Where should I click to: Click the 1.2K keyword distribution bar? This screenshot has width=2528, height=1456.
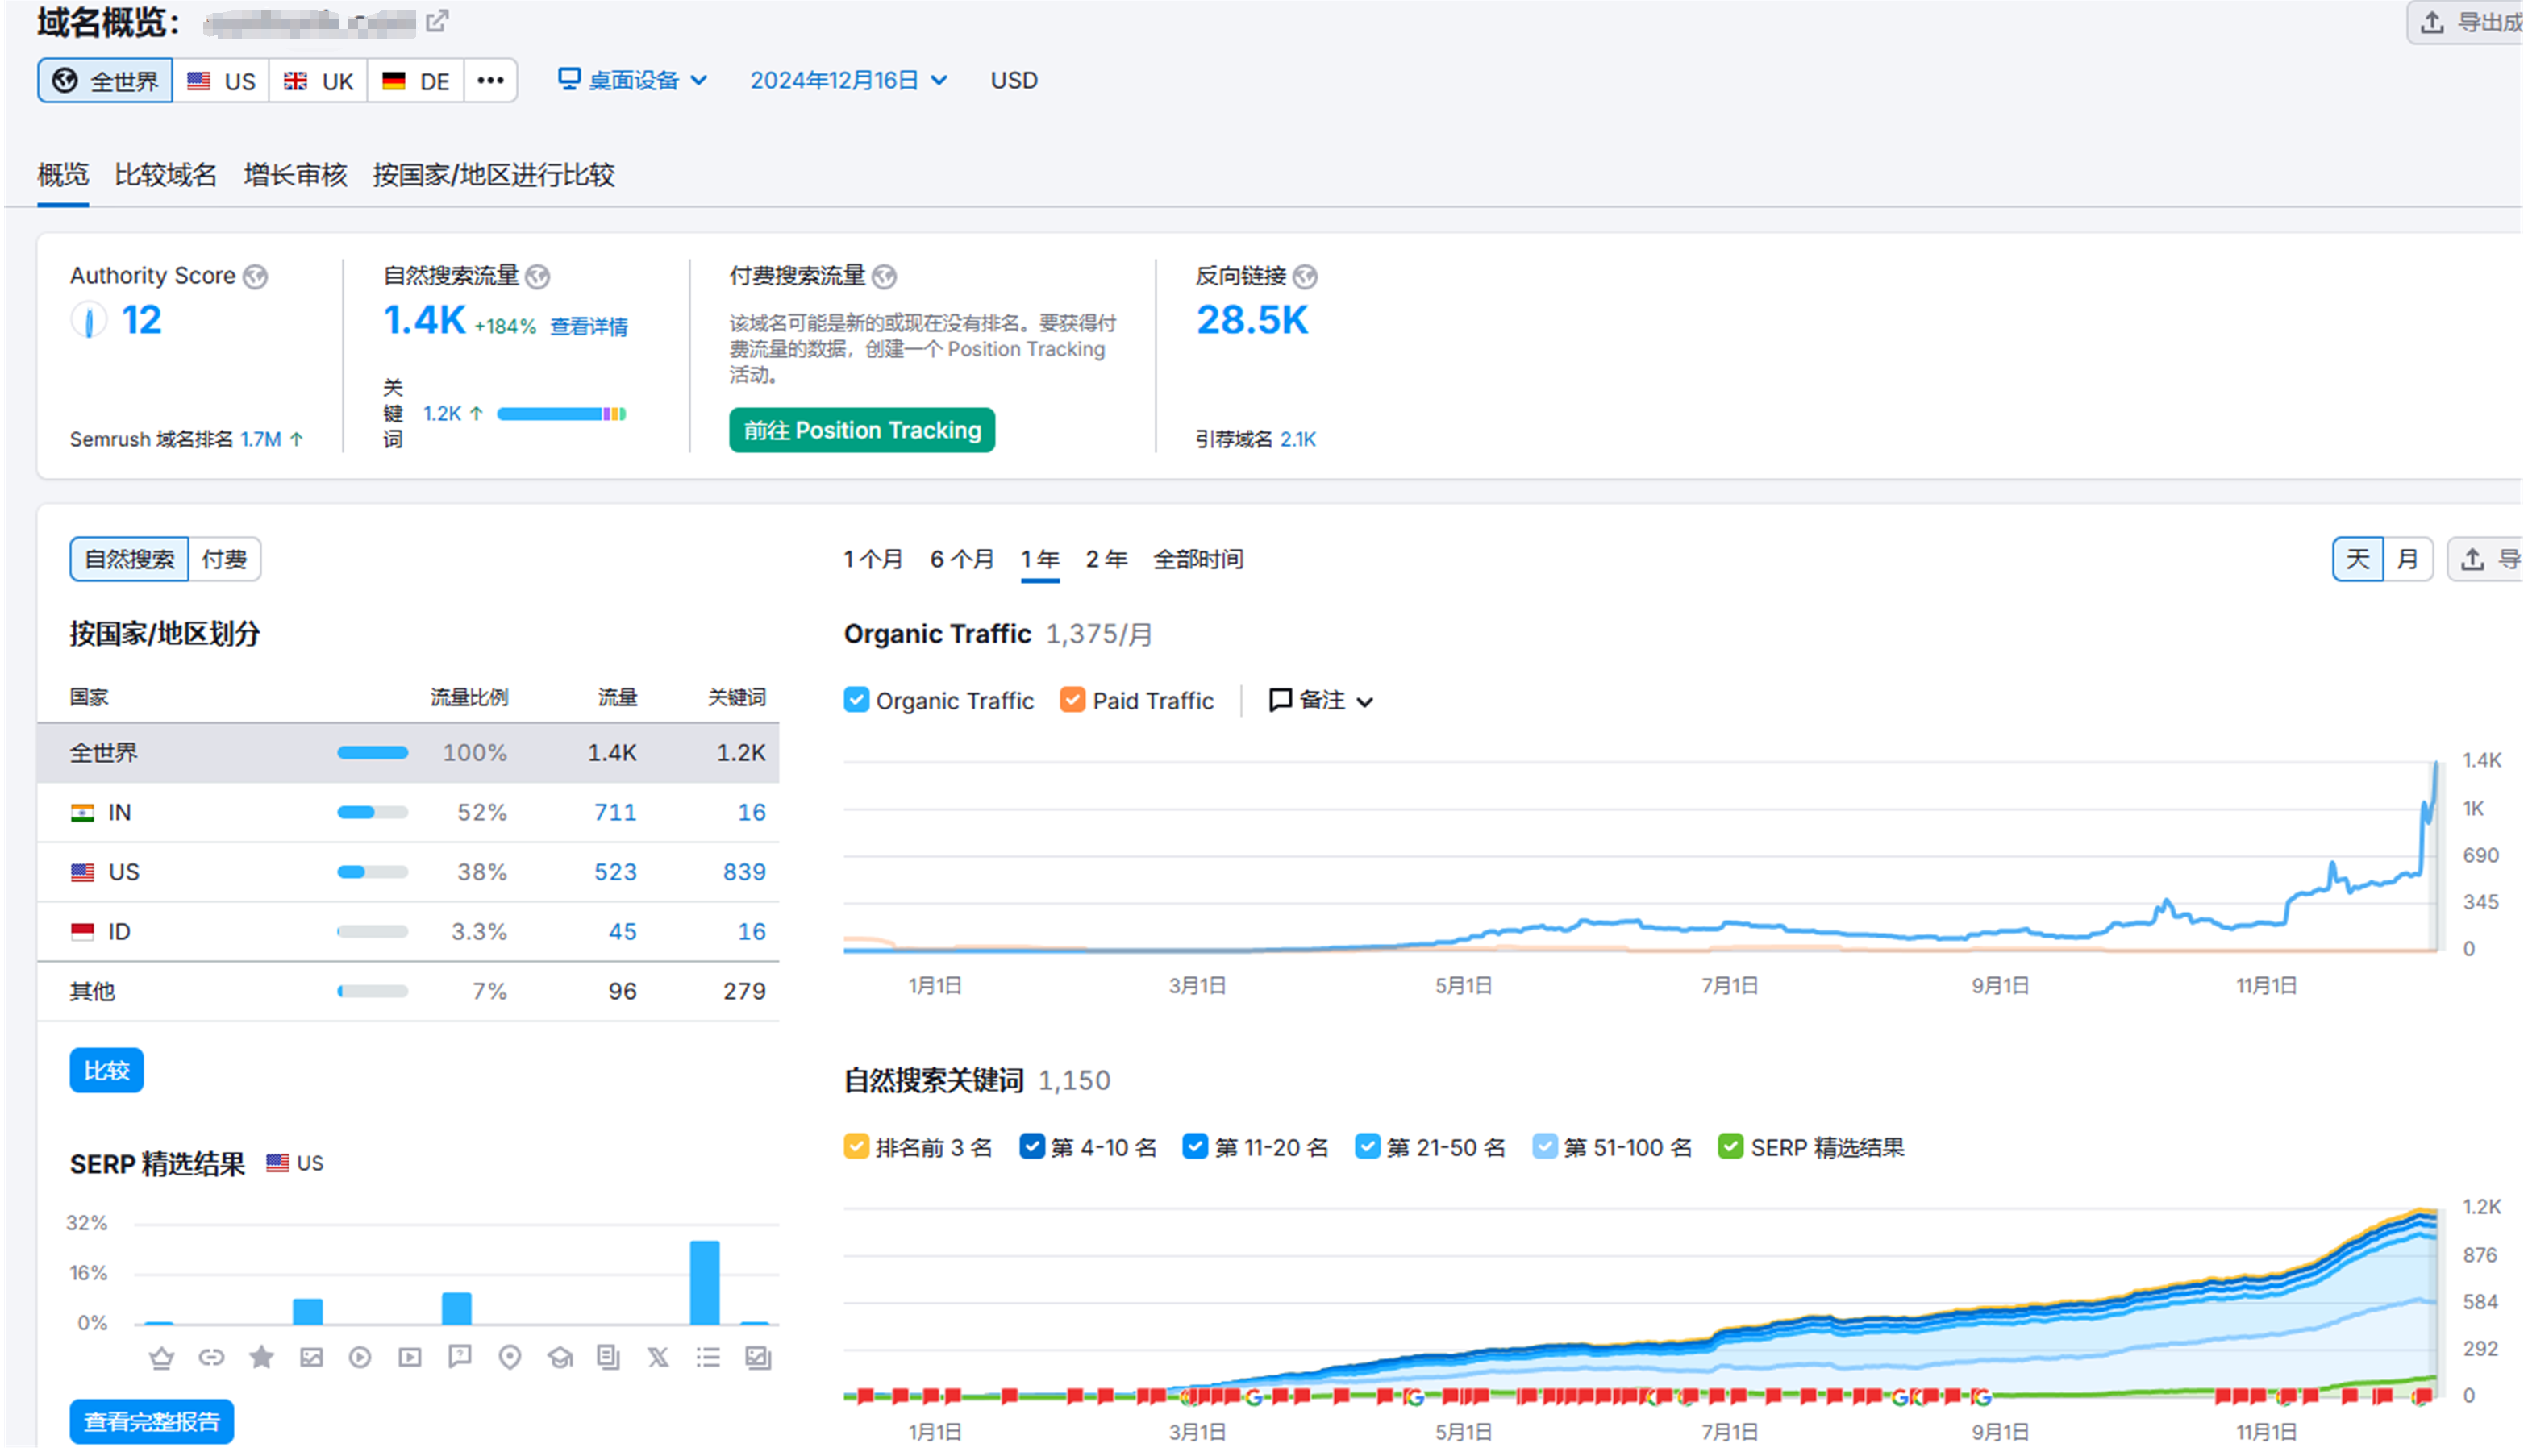tap(562, 415)
